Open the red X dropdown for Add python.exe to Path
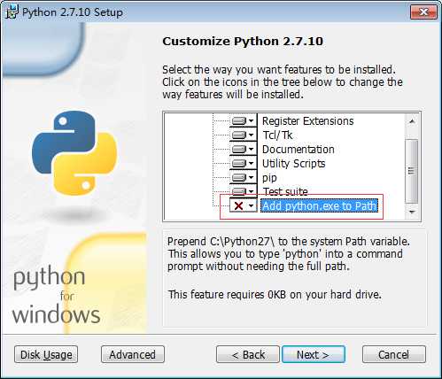Image resolution: width=442 pixels, height=379 pixels. click(x=243, y=205)
